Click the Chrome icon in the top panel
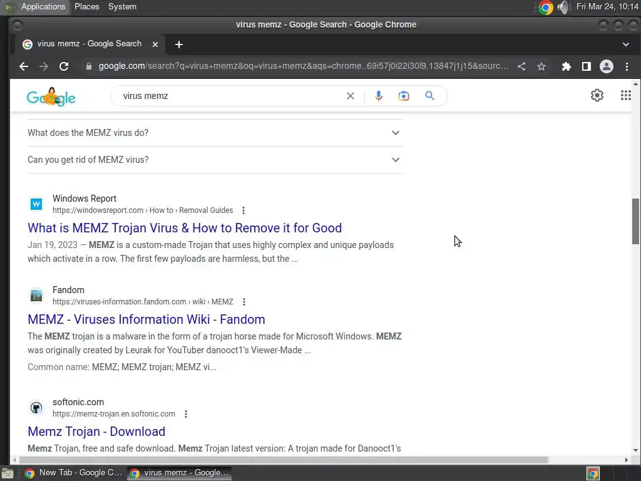 (x=545, y=8)
